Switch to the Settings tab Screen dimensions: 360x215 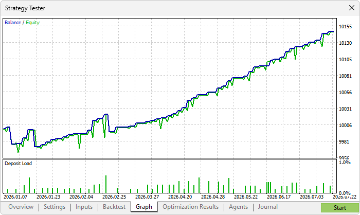[x=55, y=207]
